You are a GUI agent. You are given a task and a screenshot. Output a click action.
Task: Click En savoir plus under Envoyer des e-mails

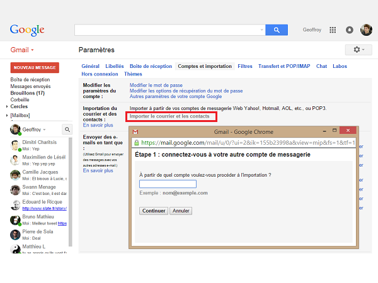pos(98,170)
